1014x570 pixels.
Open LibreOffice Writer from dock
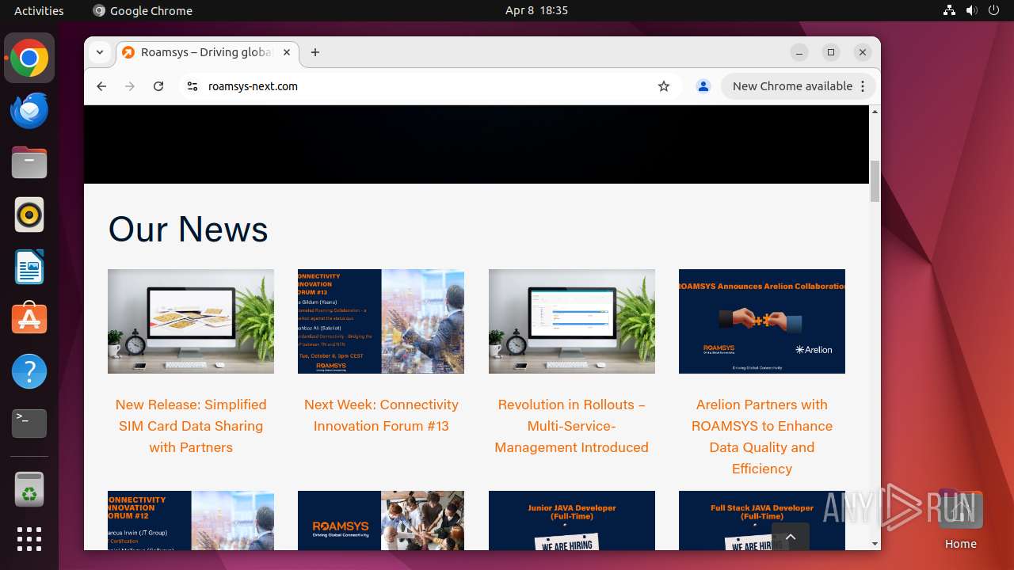coord(29,268)
